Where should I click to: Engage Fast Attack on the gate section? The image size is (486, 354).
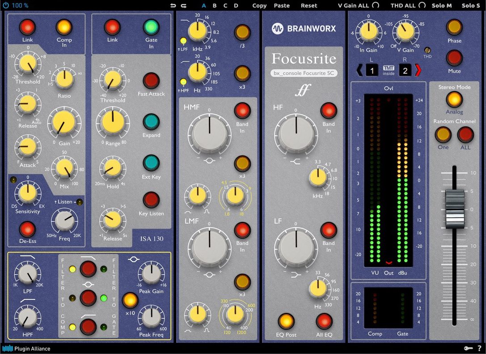tap(151, 81)
